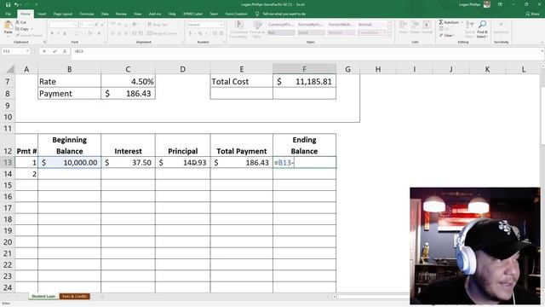Open the AutoSum dropdown arrow
Image resolution: width=545 pixels, height=307 pixels.
point(462,22)
